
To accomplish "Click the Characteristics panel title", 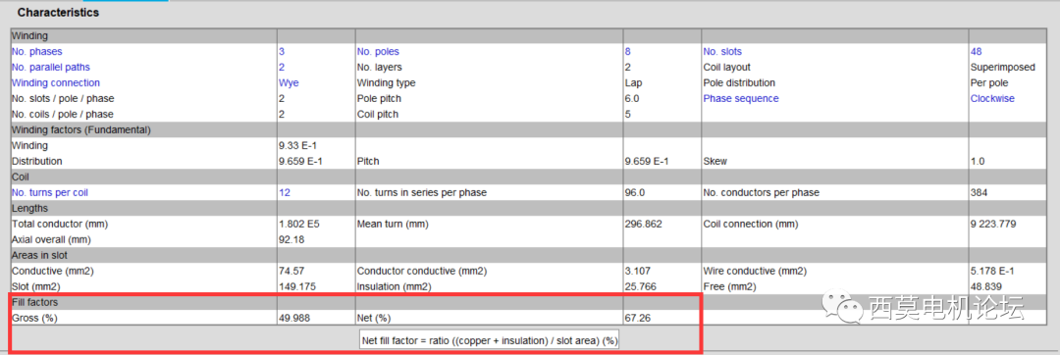I will tap(58, 12).
